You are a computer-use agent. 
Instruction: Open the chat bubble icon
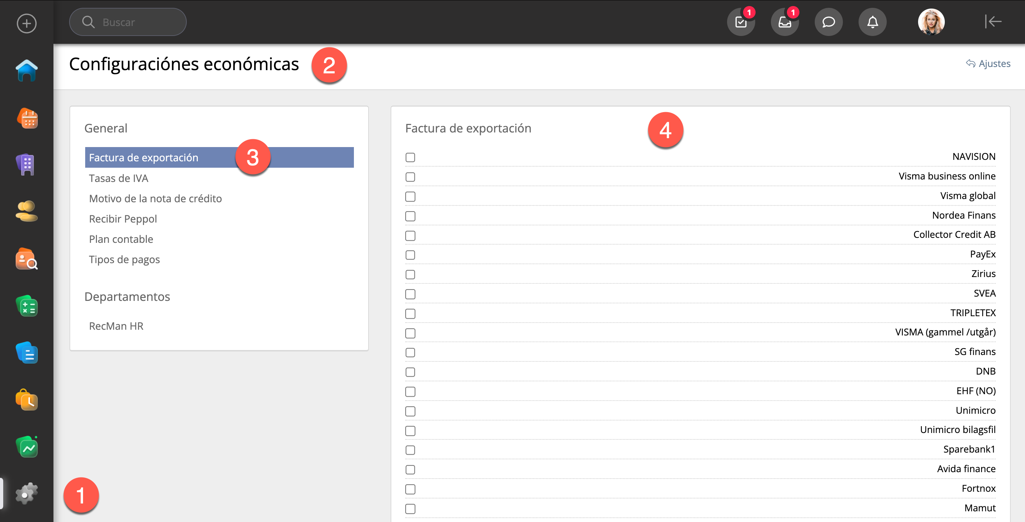(828, 22)
